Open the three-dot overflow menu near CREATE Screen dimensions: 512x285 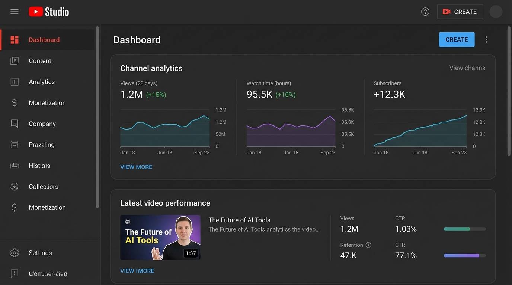[x=486, y=39]
